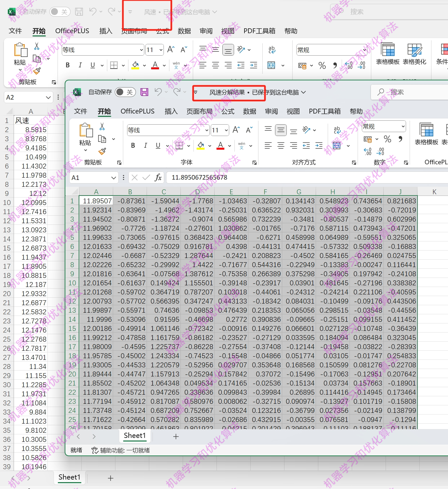Screen dimensions: 448x489
Task: Apply percent style in front window
Action: click(387, 139)
